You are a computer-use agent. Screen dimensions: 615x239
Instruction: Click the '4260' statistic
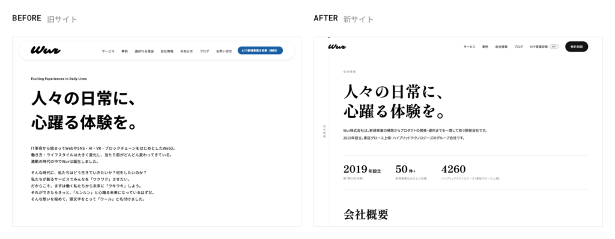[x=453, y=170]
